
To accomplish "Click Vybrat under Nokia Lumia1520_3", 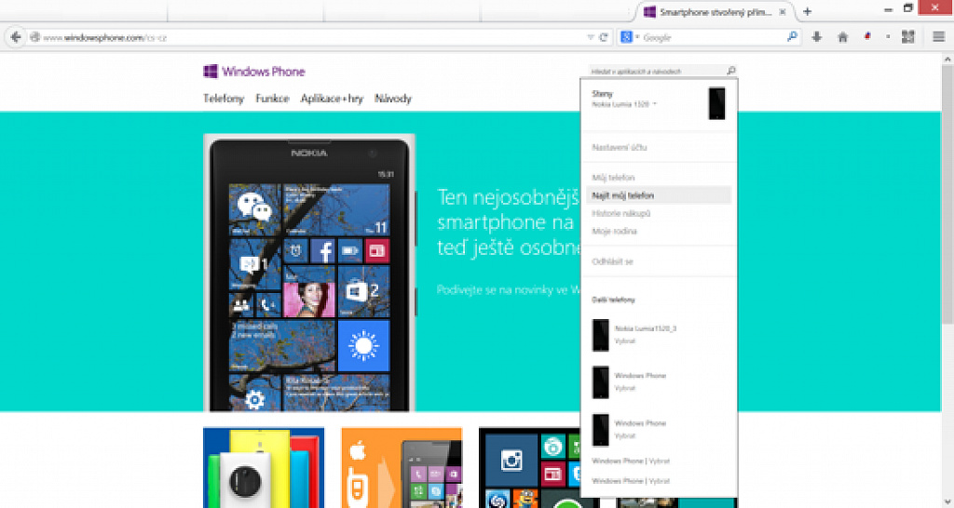I will [625, 341].
